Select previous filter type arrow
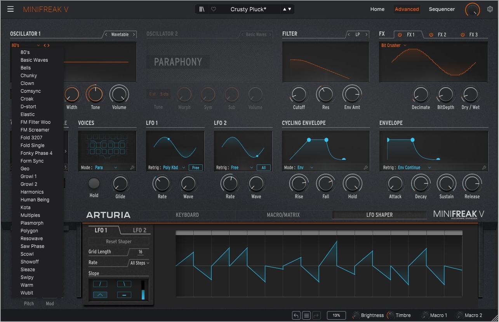 click(348, 35)
